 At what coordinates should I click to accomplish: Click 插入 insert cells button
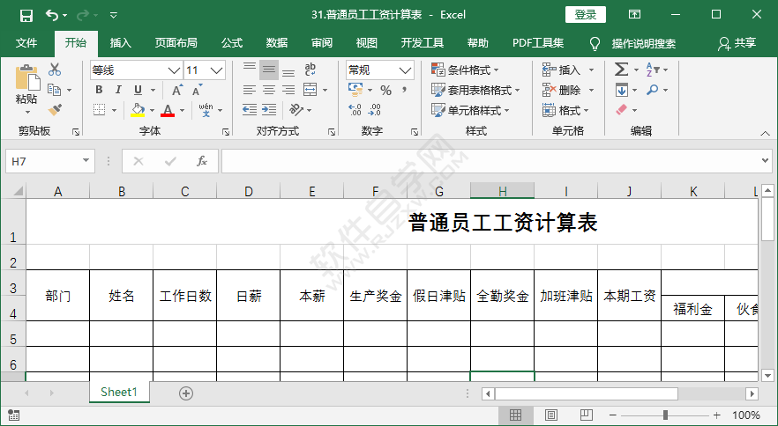pyautogui.click(x=561, y=70)
